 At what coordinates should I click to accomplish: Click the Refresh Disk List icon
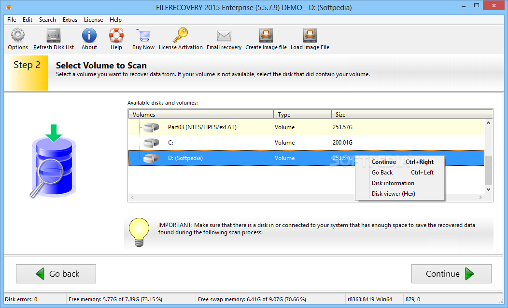(x=54, y=35)
